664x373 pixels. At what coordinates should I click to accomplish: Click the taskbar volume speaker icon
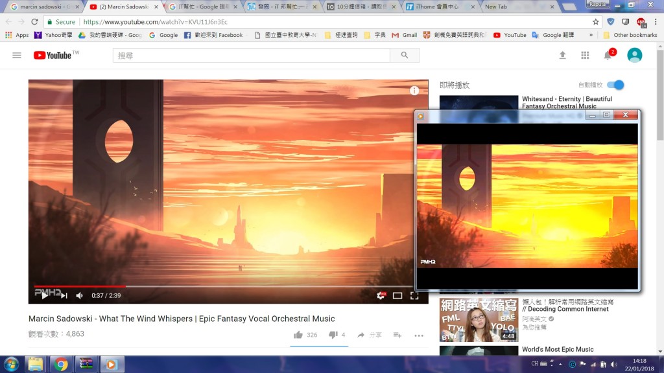(613, 364)
